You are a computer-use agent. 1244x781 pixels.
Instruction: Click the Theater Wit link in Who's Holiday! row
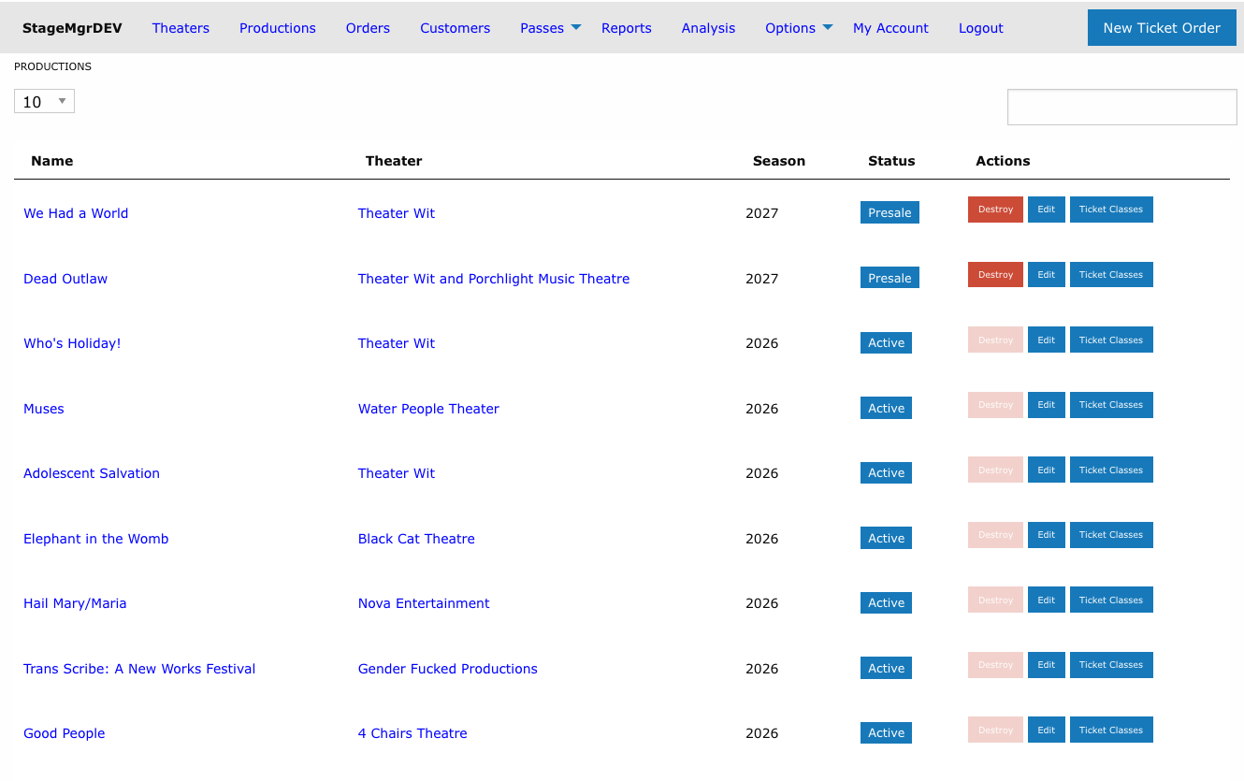click(x=397, y=343)
